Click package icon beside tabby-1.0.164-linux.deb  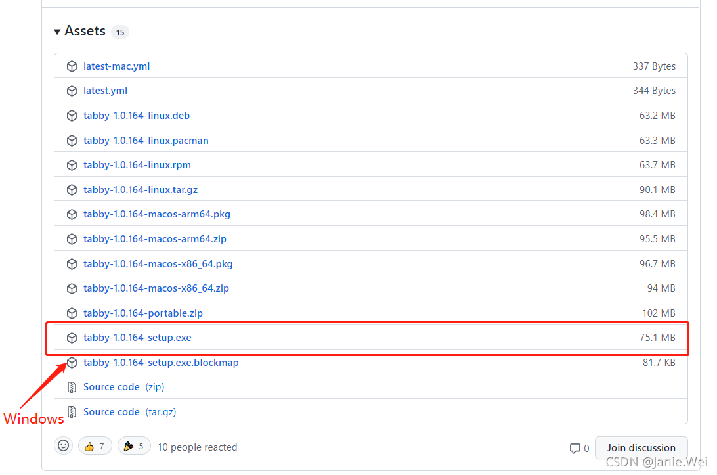[72, 116]
